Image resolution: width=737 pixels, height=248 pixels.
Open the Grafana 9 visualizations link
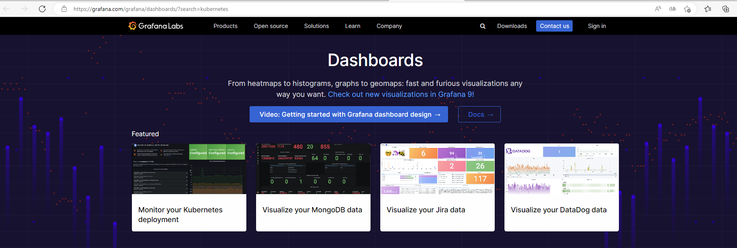(x=401, y=94)
